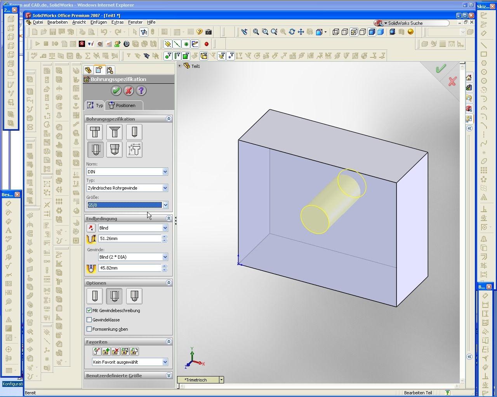Toggle the tap drill diameter option button
The height and width of the screenshot is (397, 497).
tap(95, 296)
